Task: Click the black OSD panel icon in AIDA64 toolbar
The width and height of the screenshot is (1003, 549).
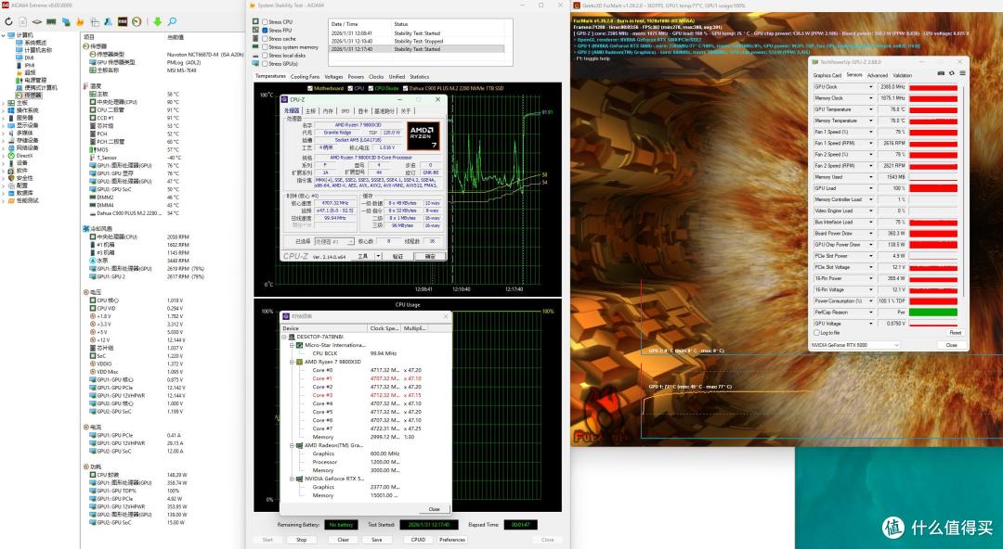Action: click(x=123, y=21)
